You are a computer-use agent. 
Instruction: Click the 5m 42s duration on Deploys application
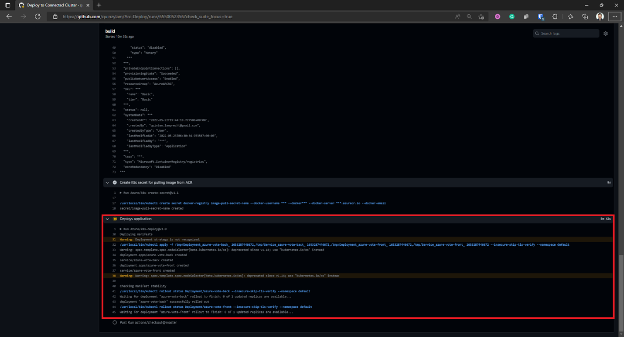pos(605,219)
